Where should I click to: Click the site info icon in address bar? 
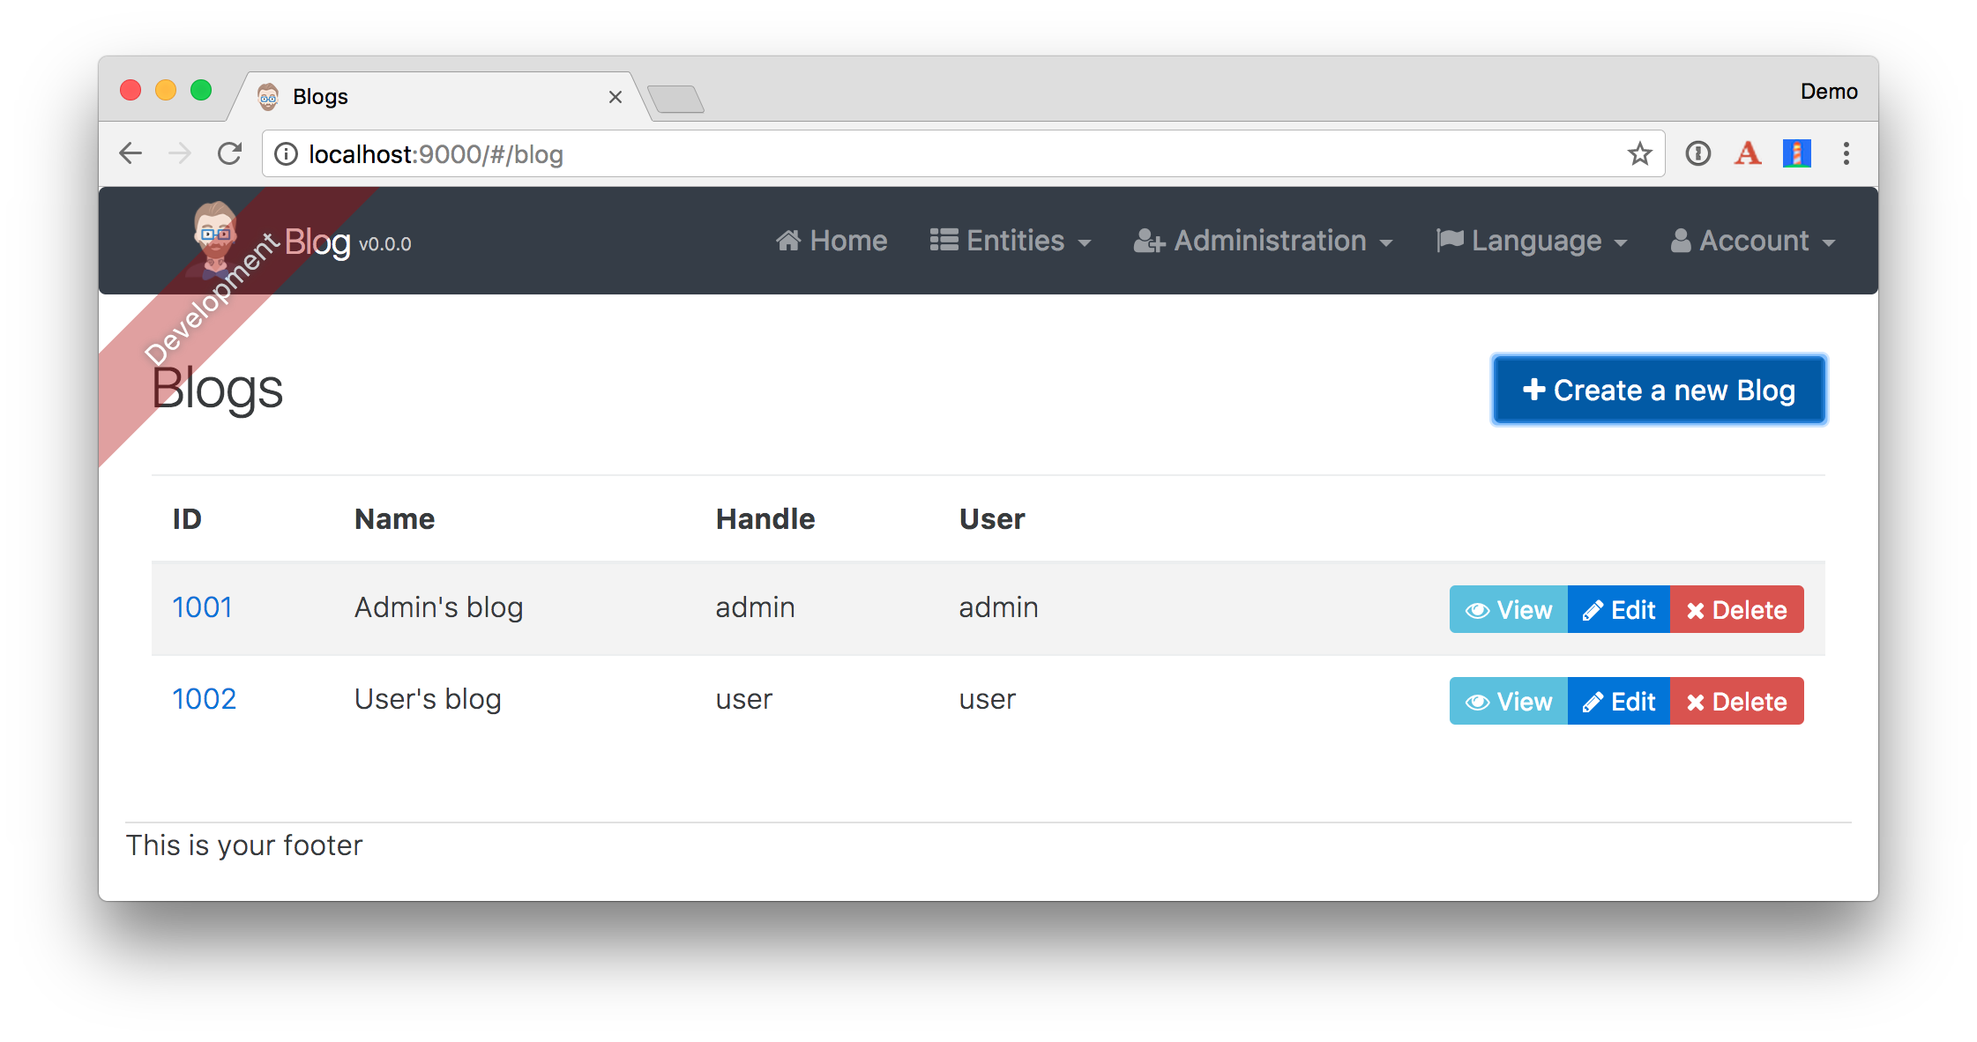(x=286, y=154)
